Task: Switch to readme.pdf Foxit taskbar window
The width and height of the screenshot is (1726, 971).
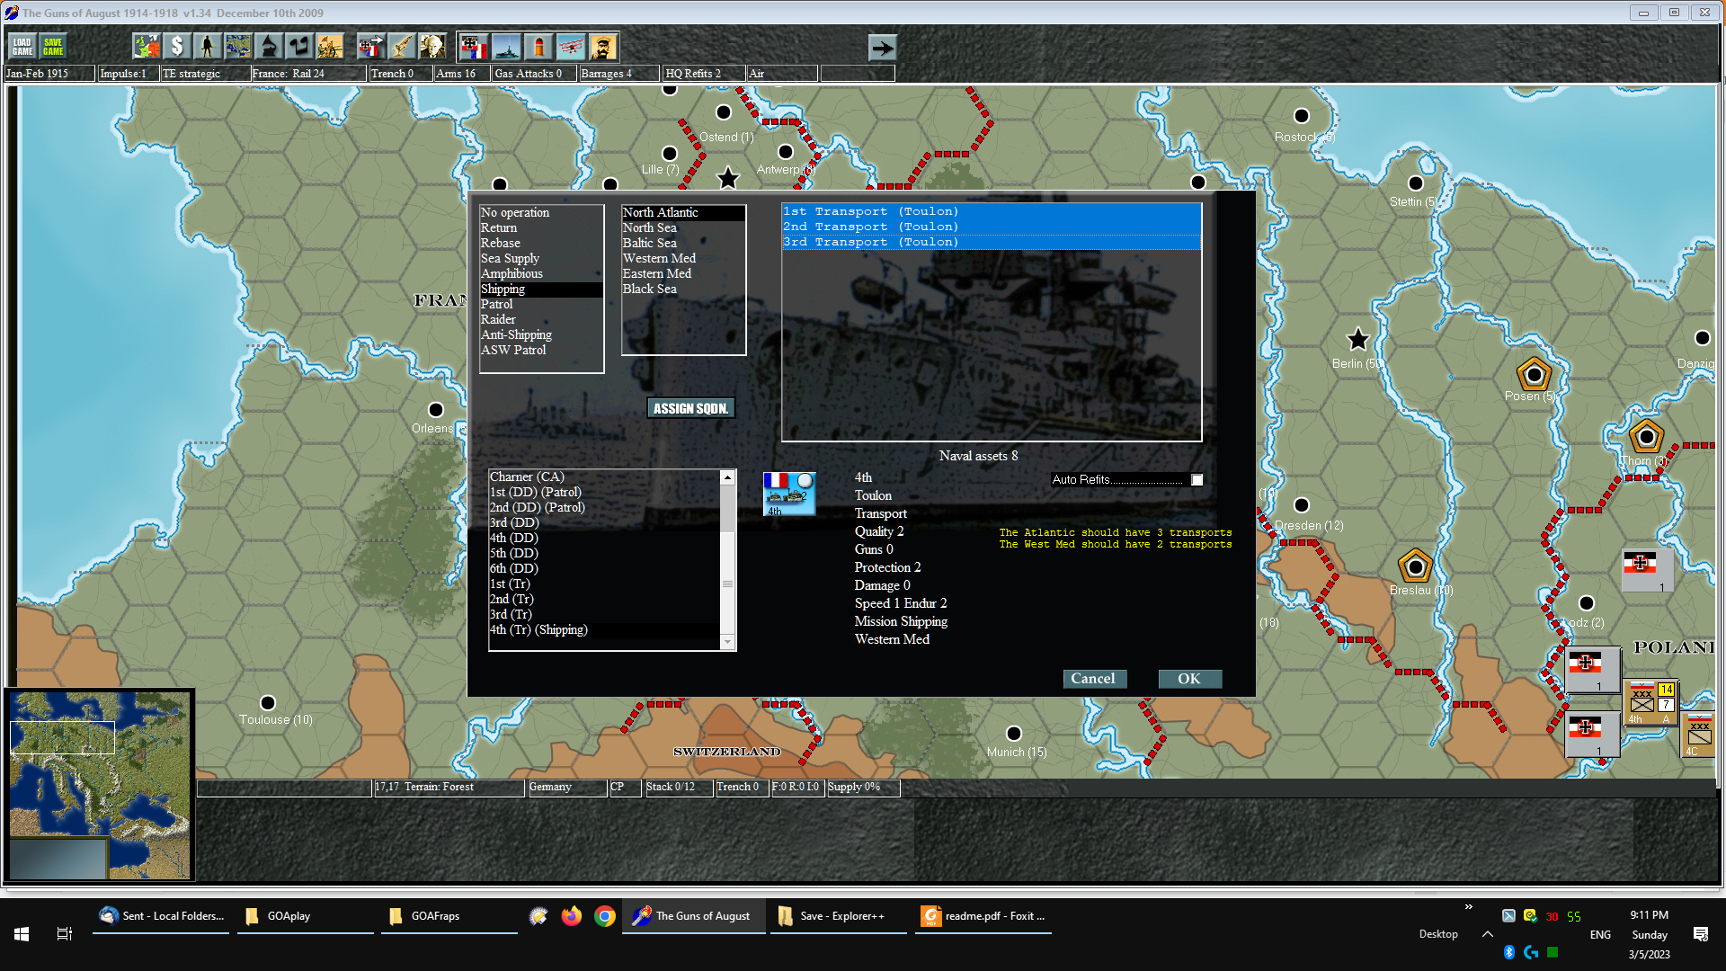Action: pos(983,916)
